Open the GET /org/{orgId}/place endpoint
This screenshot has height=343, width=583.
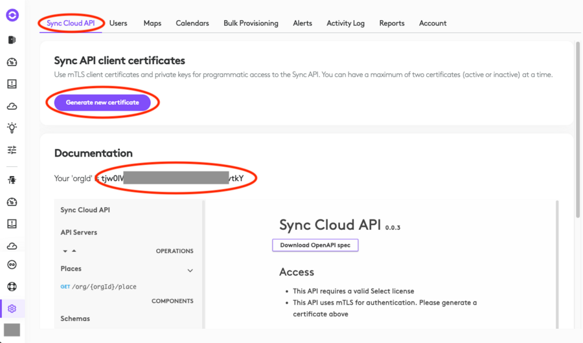[98, 287]
